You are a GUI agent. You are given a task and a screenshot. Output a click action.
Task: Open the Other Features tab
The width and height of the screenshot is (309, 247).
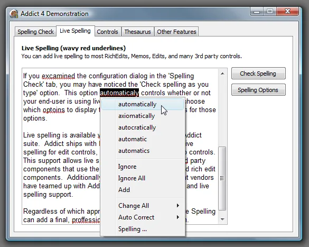[176, 32]
